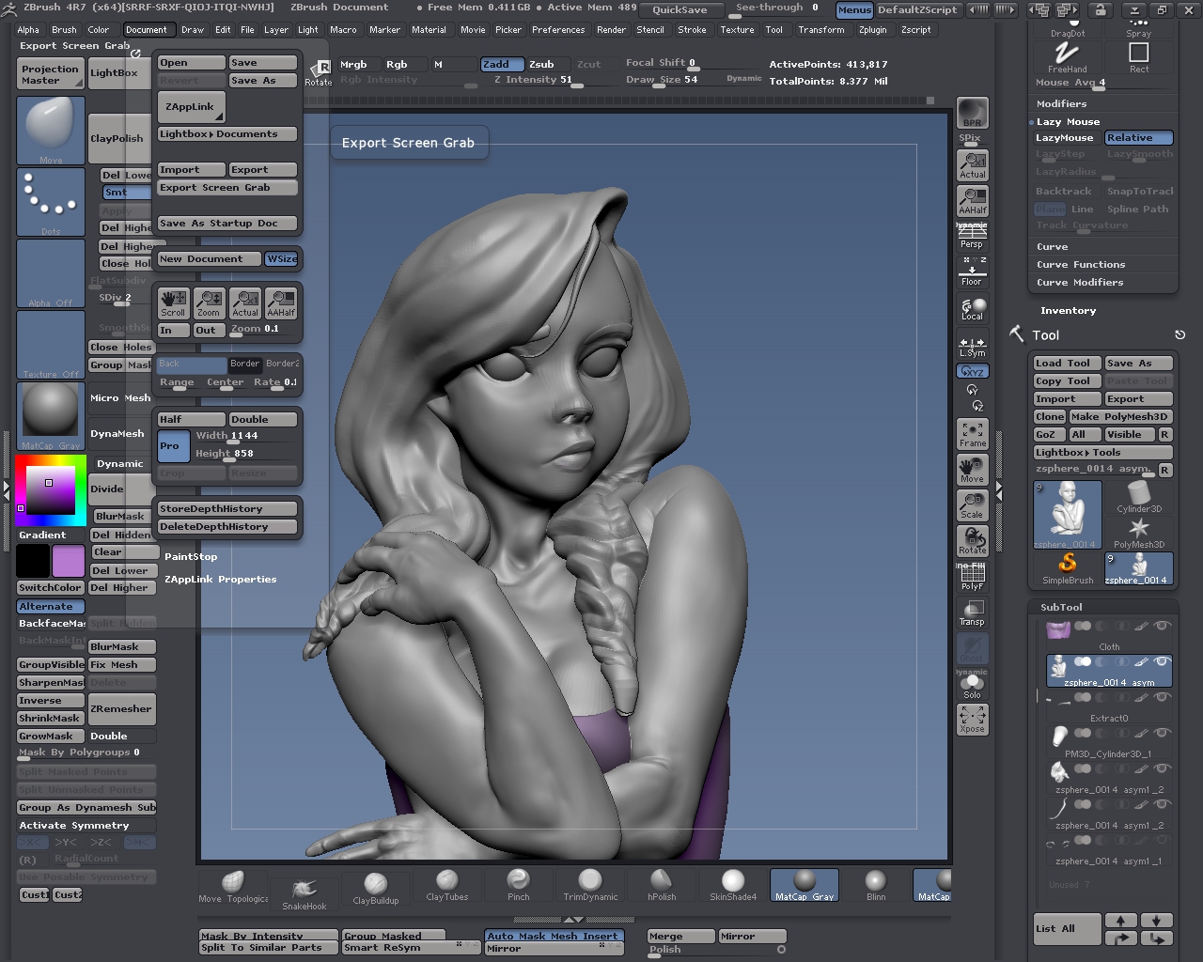The height and width of the screenshot is (962, 1203).
Task: Choose the SkinShade4 material
Action: [733, 886]
